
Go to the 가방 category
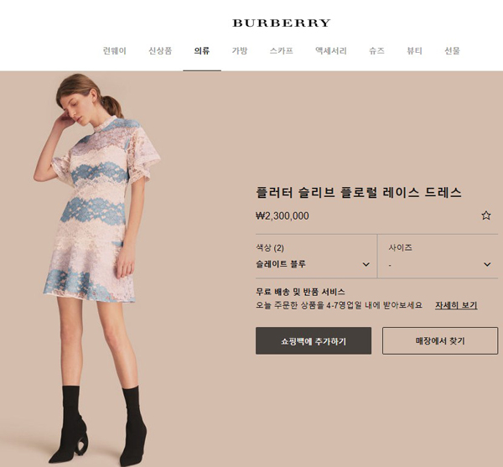(240, 50)
